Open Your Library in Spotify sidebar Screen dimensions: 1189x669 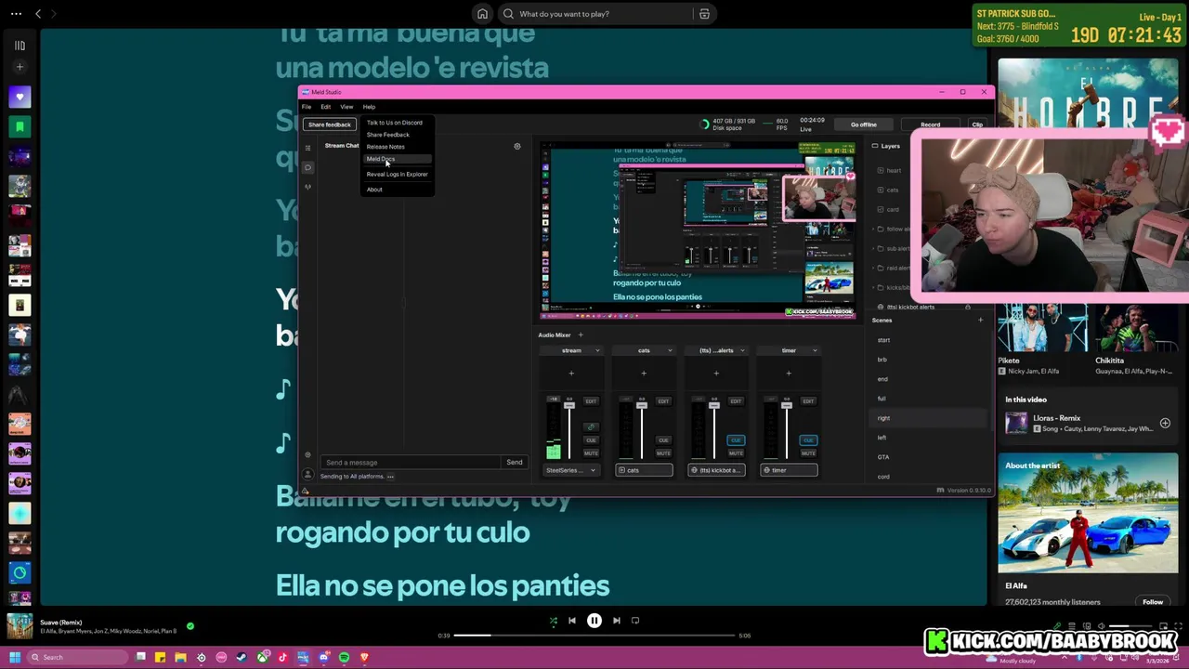click(x=20, y=45)
